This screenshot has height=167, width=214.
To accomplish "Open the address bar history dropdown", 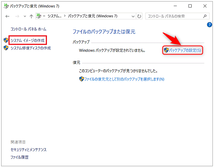I will pyautogui.click(x=133, y=17).
